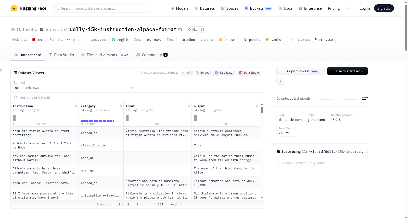
Task: Select the cc-by-3.0 license tag
Action: click(x=324, y=40)
